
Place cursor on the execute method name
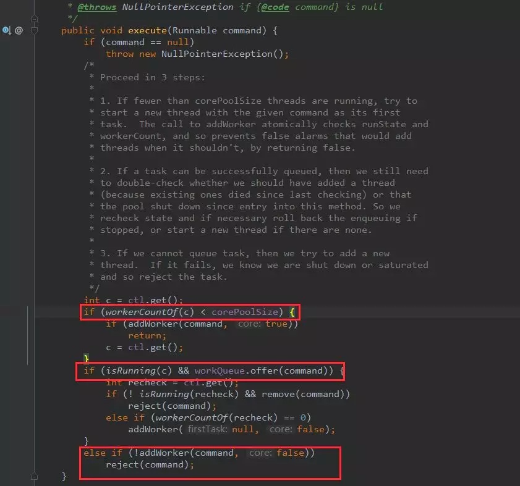pyautogui.click(x=147, y=30)
